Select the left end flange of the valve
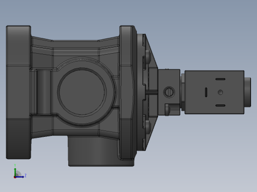Image resolution: width=257 pixels, height=192 pixels. point(18,92)
